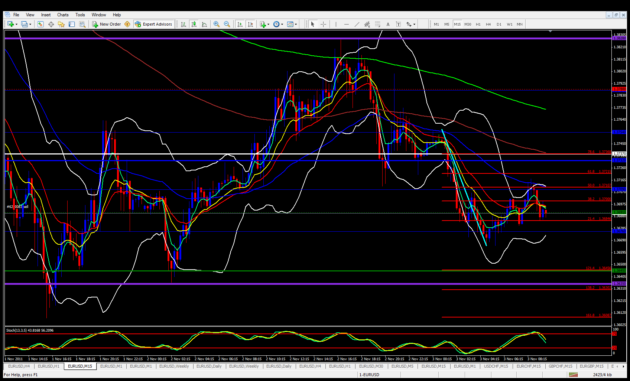Toggle chart Auto Scroll
The width and height of the screenshot is (630, 381).
(x=240, y=24)
